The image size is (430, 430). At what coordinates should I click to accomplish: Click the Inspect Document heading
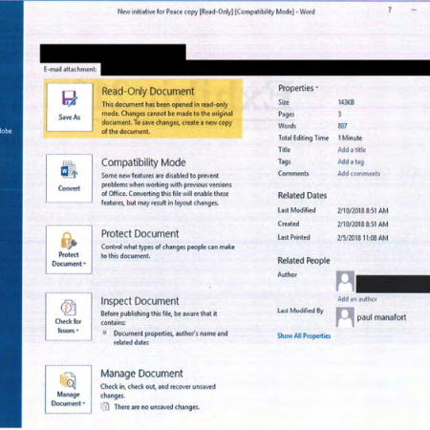[140, 301]
